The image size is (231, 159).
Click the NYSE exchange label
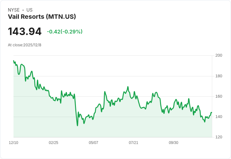(x=14, y=10)
